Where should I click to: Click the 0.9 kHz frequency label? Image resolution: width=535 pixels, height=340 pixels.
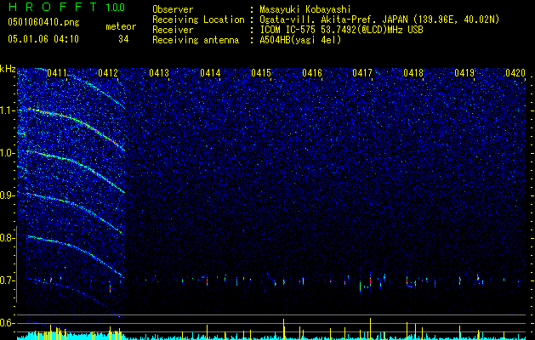coord(8,195)
